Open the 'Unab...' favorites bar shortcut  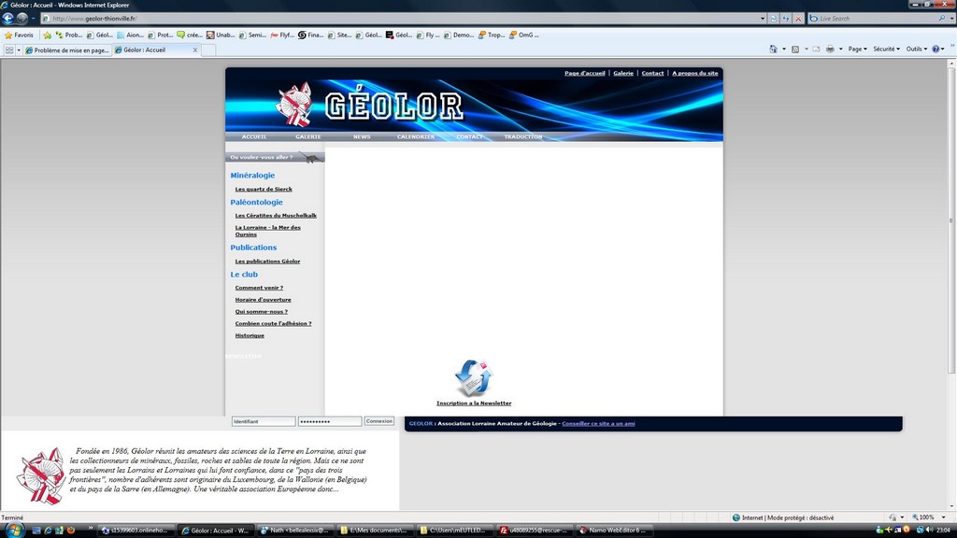[x=221, y=35]
